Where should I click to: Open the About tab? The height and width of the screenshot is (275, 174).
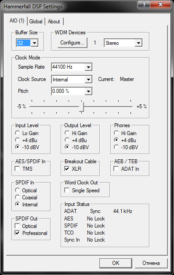tap(54, 22)
